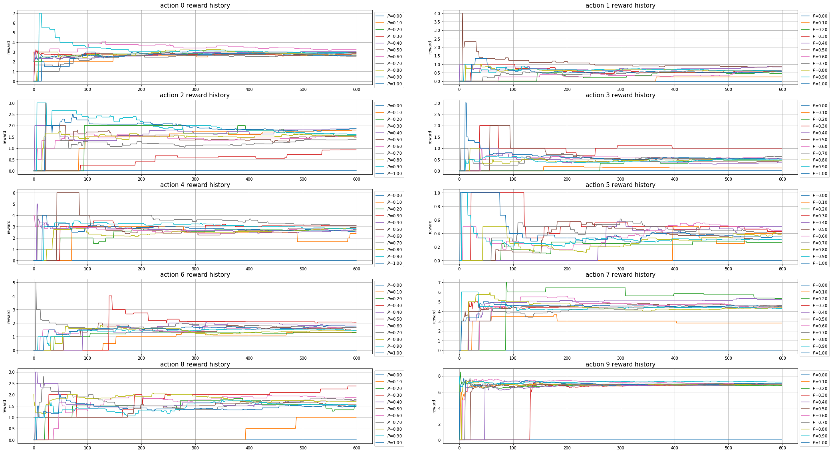Viewport: 832px width, 453px height.
Task: Click P=0.10 legend entry in action 8 chart
Action: [x=394, y=382]
